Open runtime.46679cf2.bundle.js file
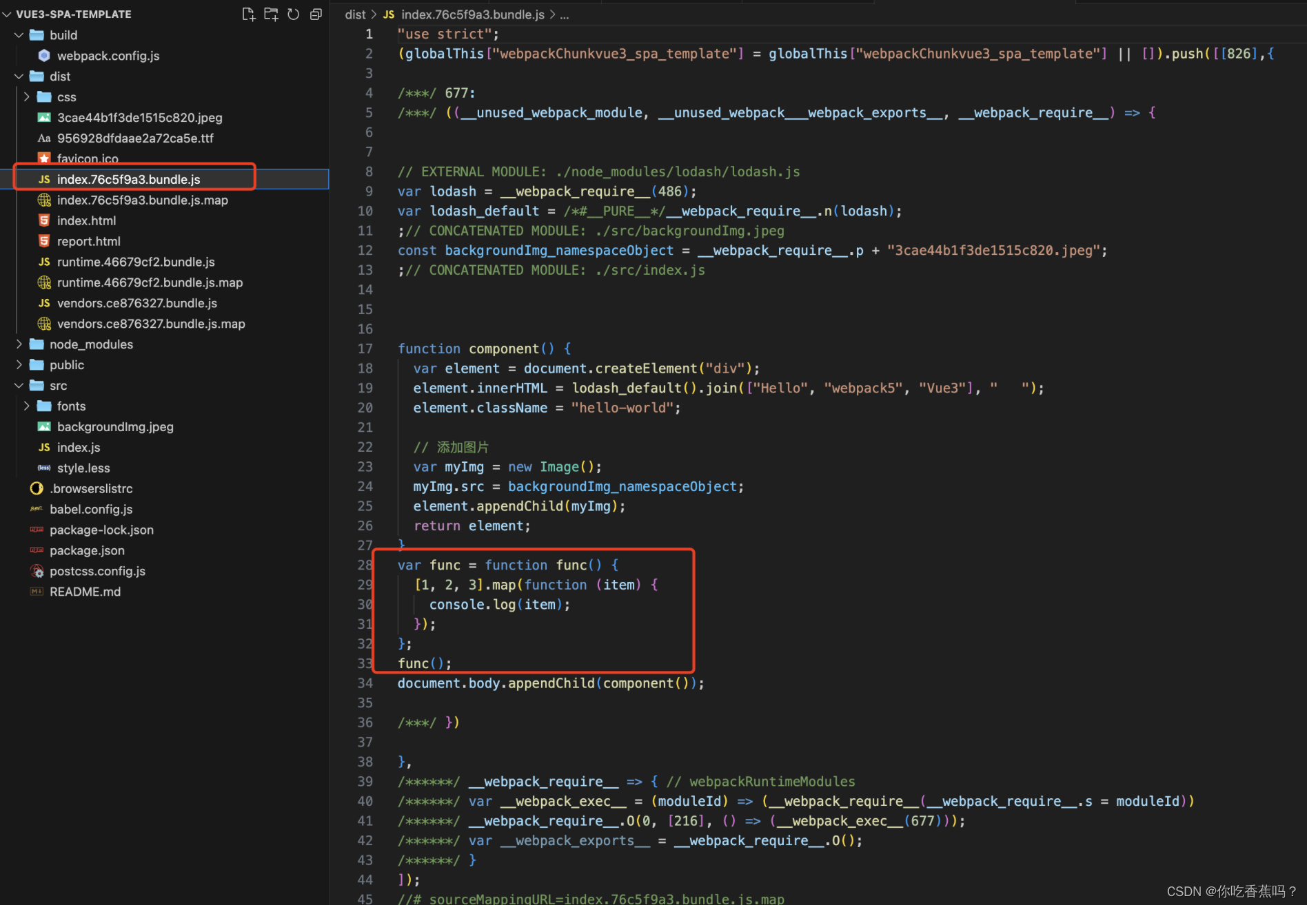The image size is (1307, 905). click(x=136, y=262)
